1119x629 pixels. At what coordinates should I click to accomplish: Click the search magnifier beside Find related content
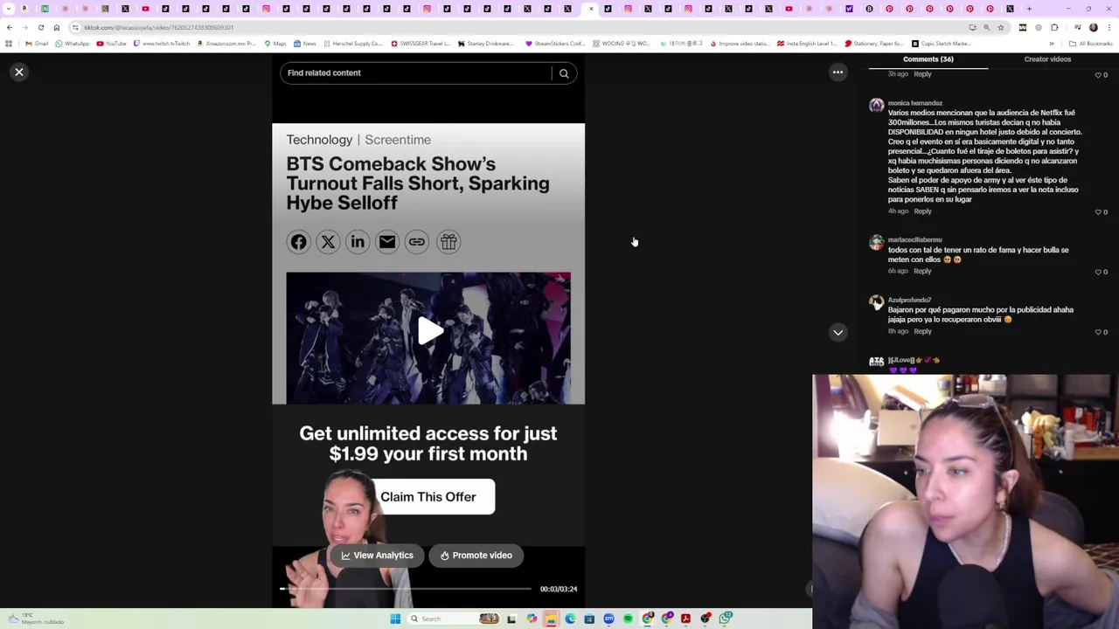[x=564, y=73]
